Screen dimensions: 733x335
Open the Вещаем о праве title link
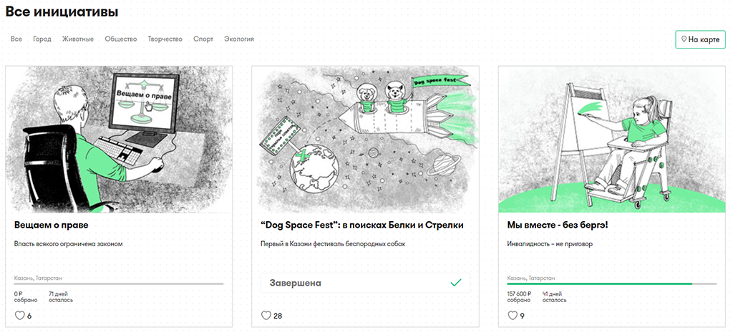52,225
